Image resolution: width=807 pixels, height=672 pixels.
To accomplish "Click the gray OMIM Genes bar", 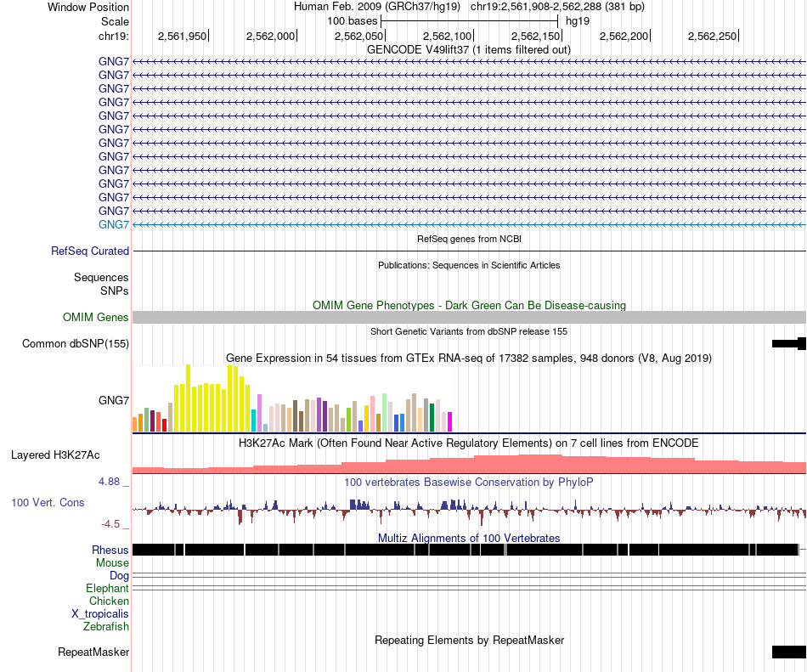I will [469, 318].
